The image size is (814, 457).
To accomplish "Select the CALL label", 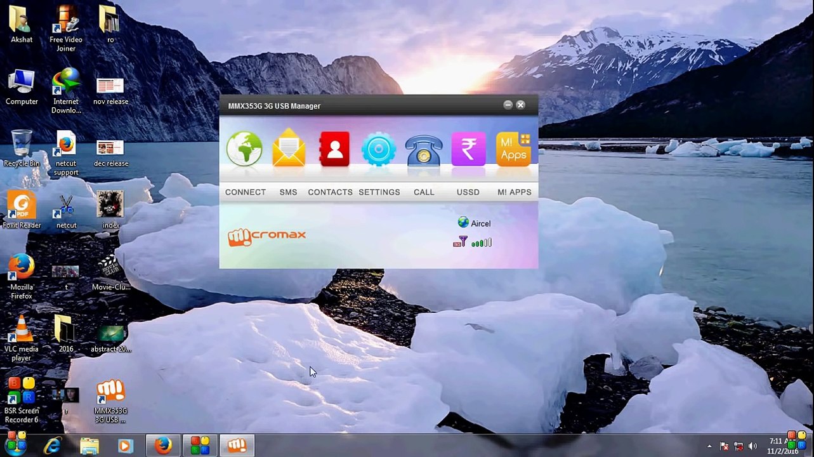I will tap(424, 192).
